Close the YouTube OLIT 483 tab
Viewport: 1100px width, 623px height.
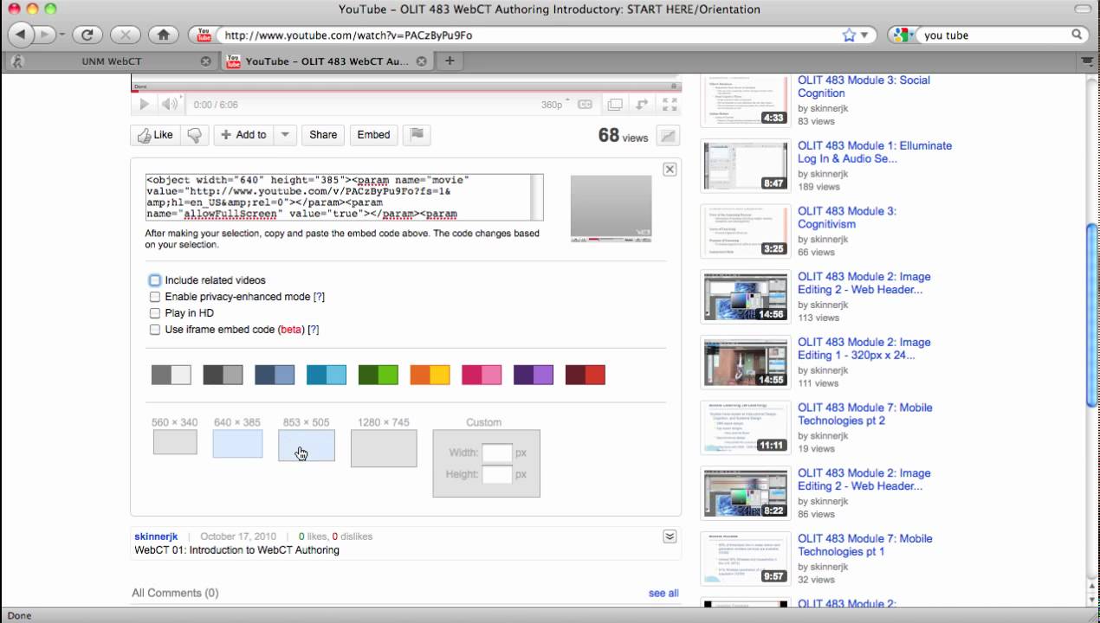[x=421, y=61]
